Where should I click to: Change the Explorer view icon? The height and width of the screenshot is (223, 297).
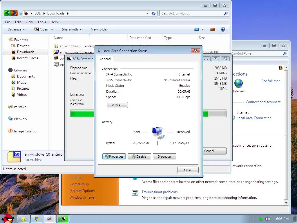(197, 29)
